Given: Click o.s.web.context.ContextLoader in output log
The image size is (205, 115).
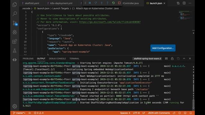Looking at the screenshot, I should point(42,76).
